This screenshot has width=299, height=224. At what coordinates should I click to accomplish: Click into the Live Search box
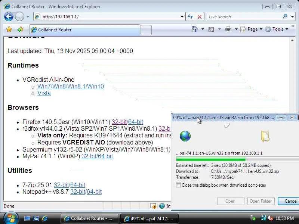(244, 17)
